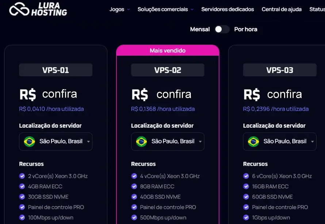This screenshot has height=224, width=325.
Task: Click Brazil flag icon in VPS-01 card
Action: (30, 141)
